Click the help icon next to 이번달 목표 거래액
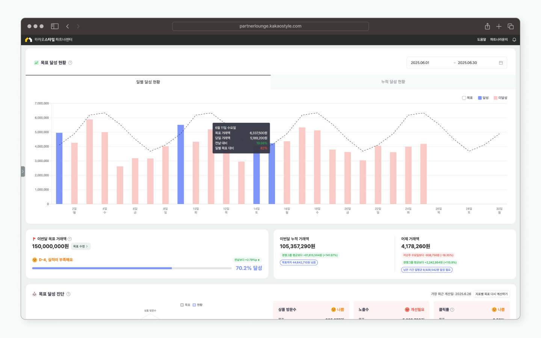 pyautogui.click(x=70, y=239)
